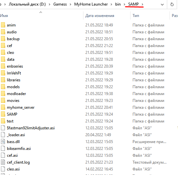Select the cleo.asi file row
Image resolution: width=178 pixels, height=178 pixels.
pyautogui.click(x=89, y=169)
